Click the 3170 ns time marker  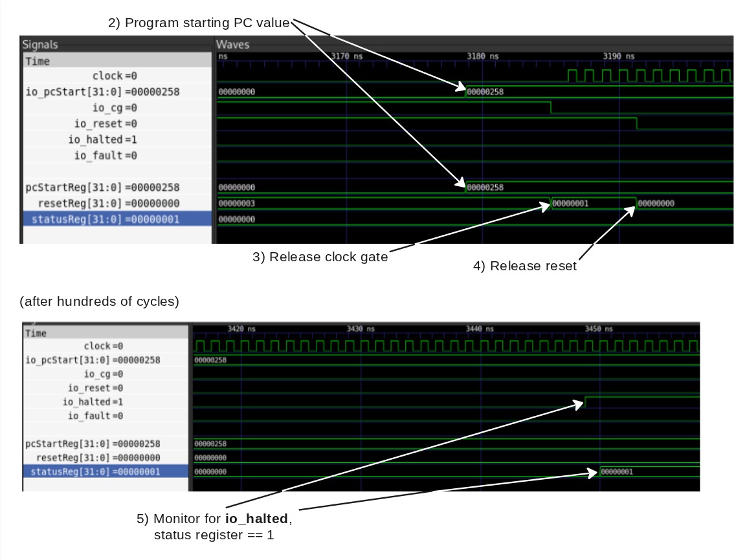click(346, 57)
